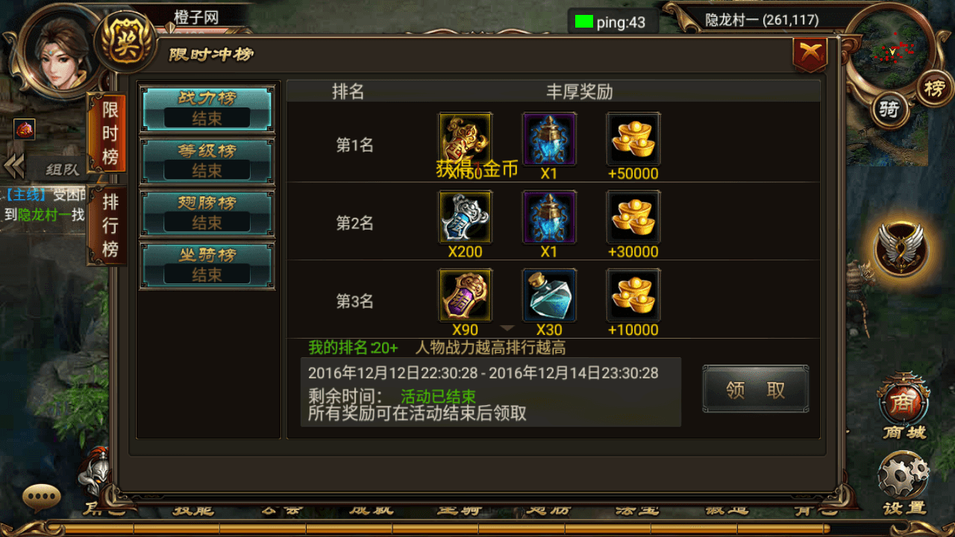This screenshot has width=955, height=537.
Task: Select the X30 blue potion bottle icon
Action: tap(549, 295)
